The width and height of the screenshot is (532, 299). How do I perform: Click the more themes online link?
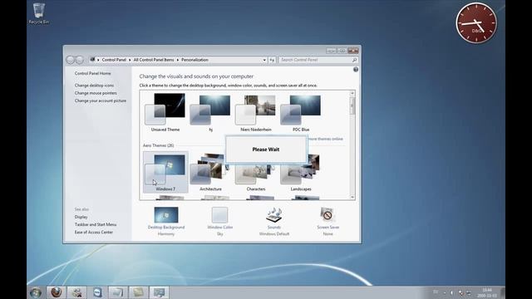[x=326, y=139]
